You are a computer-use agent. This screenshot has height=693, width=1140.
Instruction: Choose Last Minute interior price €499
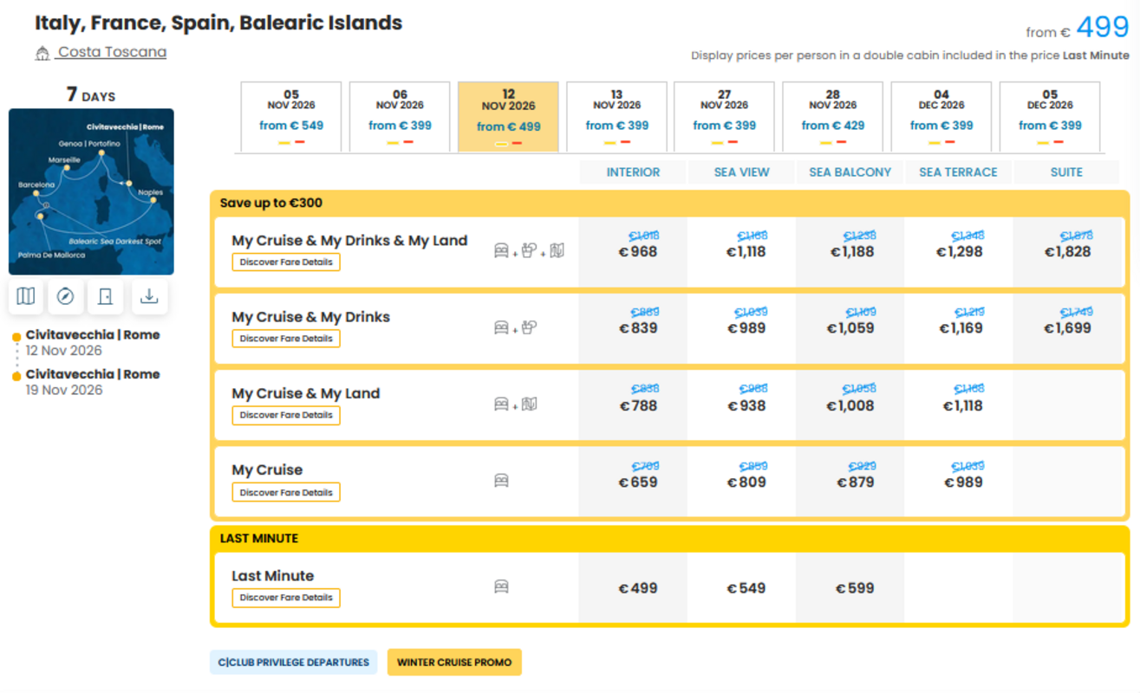click(638, 588)
